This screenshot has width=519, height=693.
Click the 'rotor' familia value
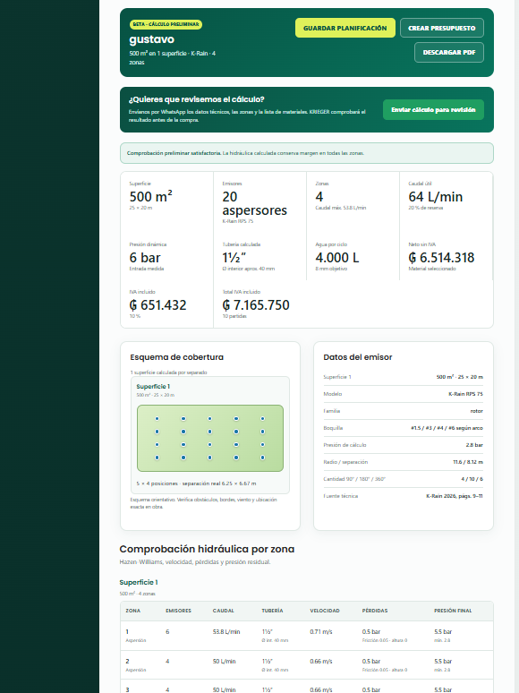click(477, 411)
